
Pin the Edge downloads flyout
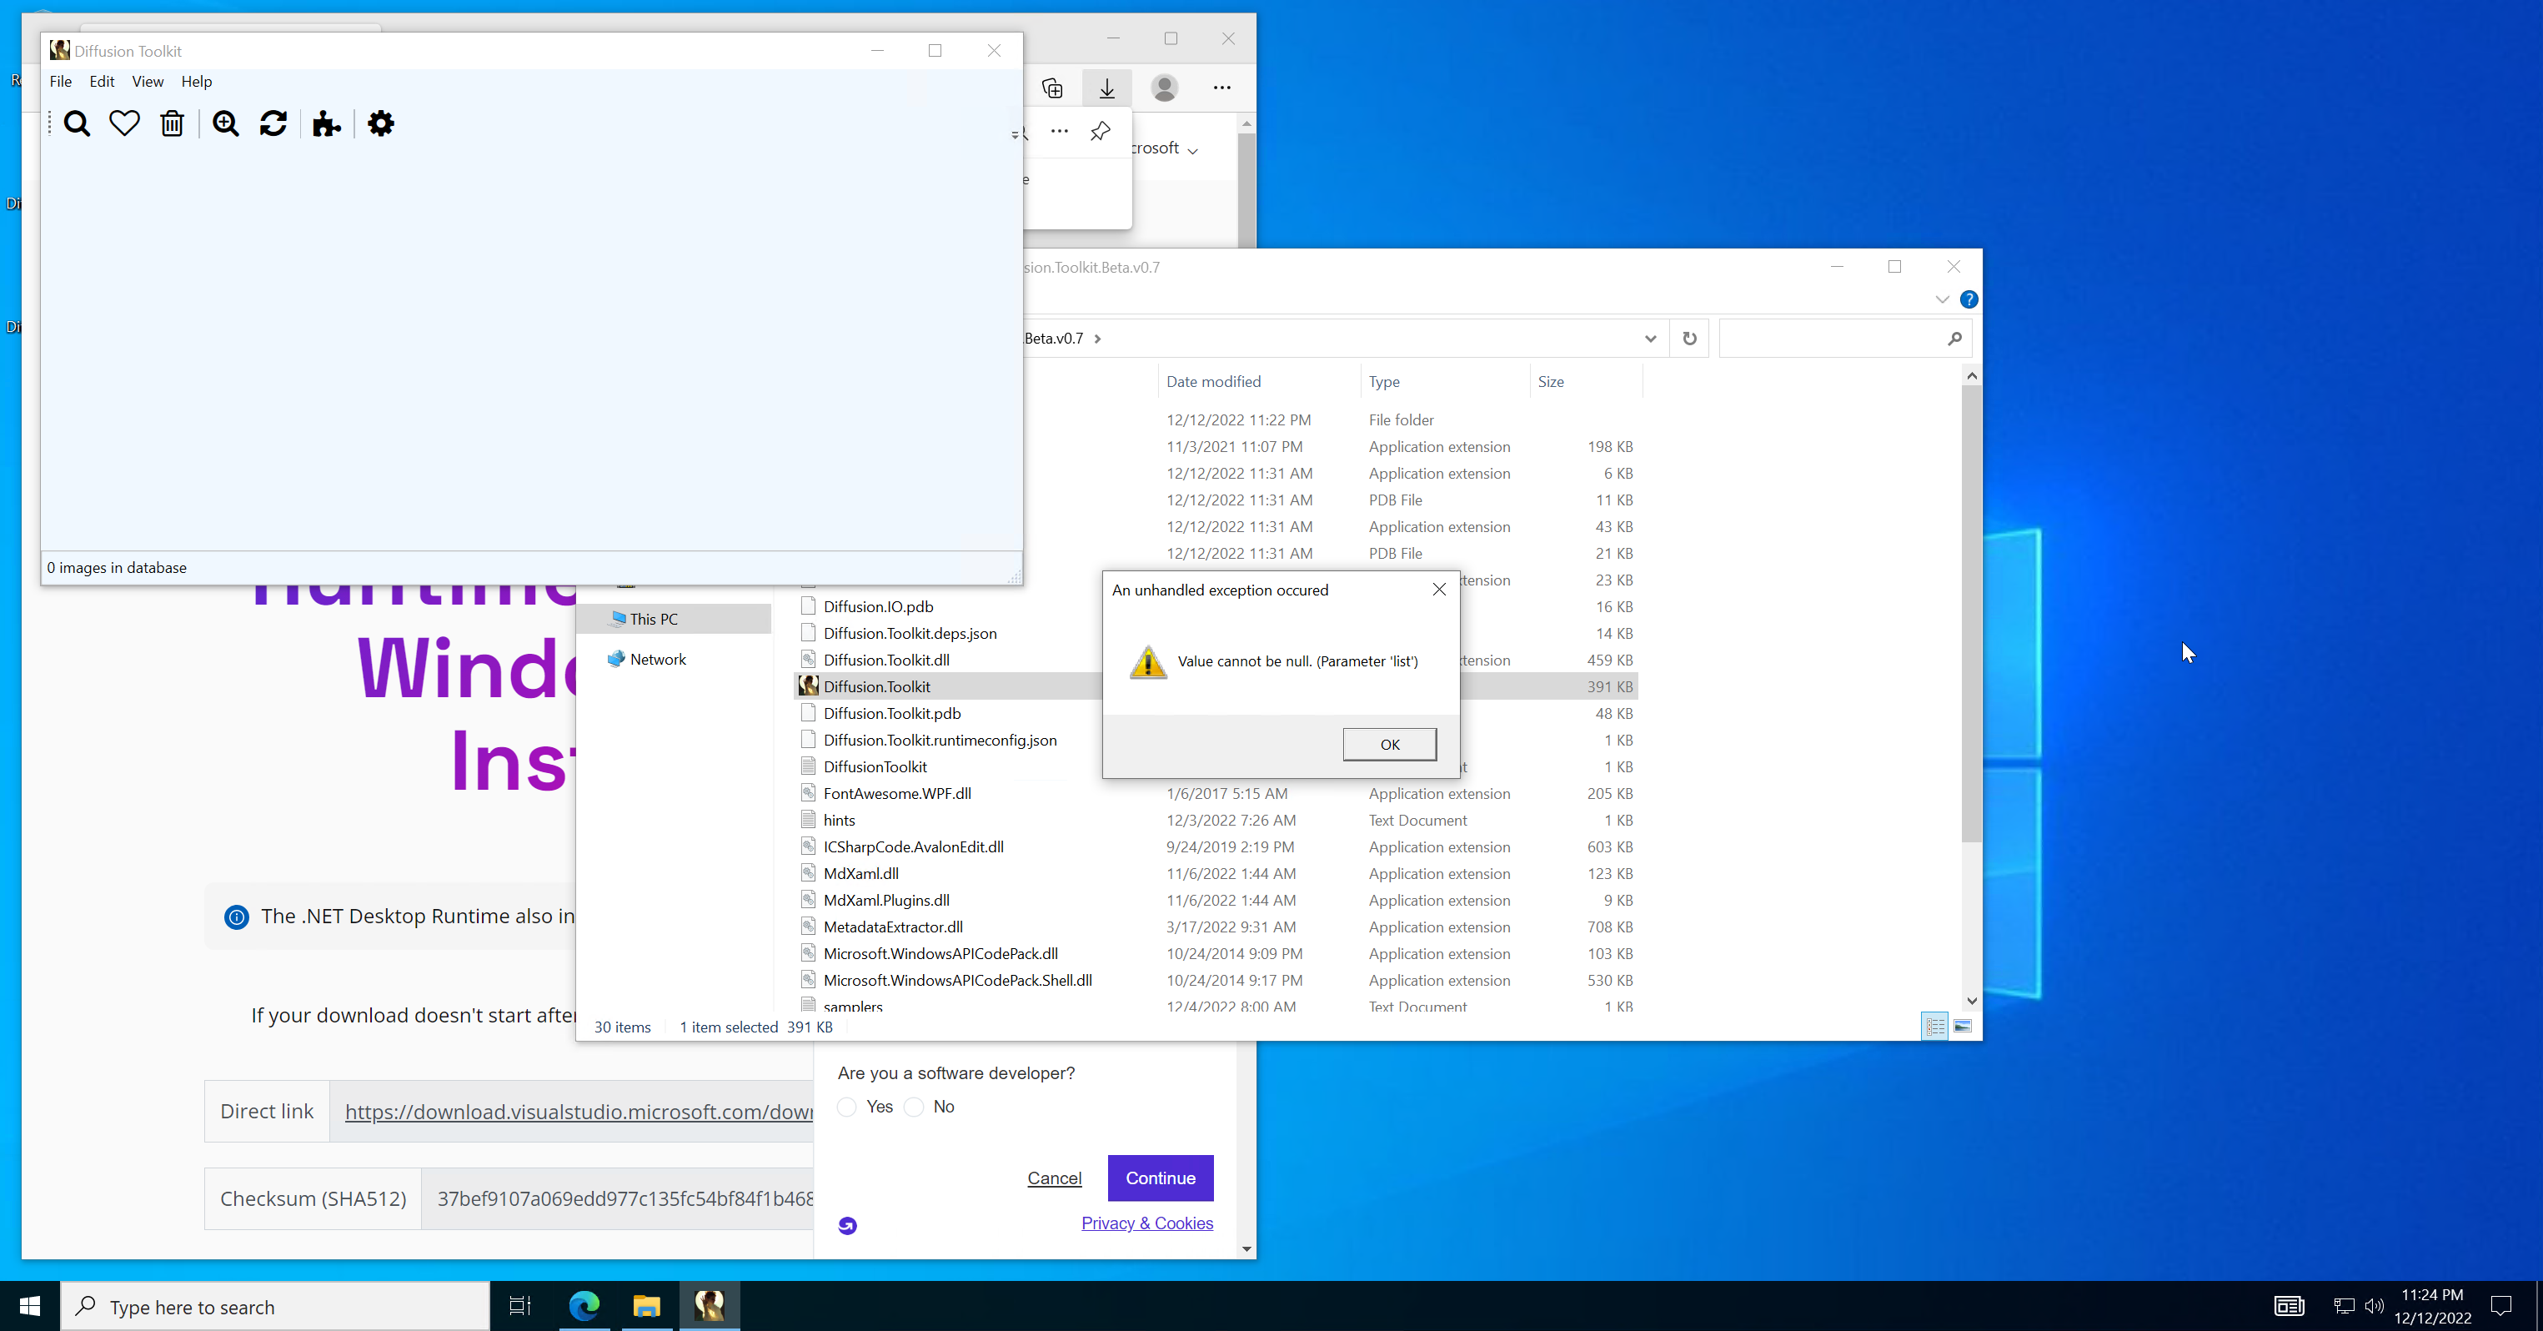(x=1101, y=130)
